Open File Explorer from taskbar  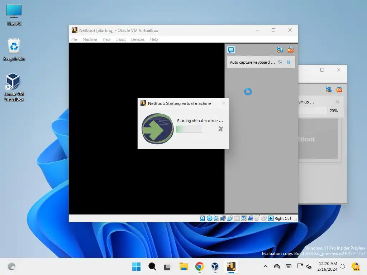(x=184, y=266)
